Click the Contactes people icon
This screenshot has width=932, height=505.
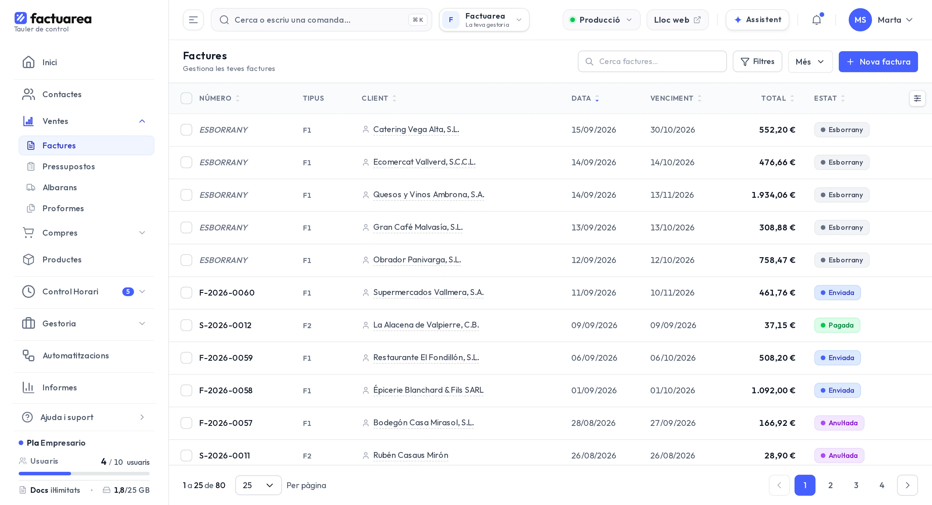tap(28, 94)
